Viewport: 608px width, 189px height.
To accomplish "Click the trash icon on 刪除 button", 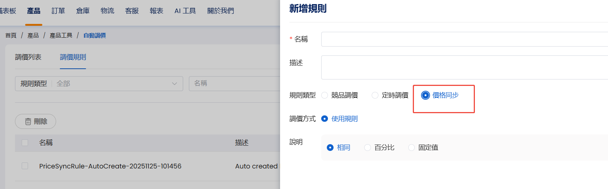I will [x=28, y=122].
